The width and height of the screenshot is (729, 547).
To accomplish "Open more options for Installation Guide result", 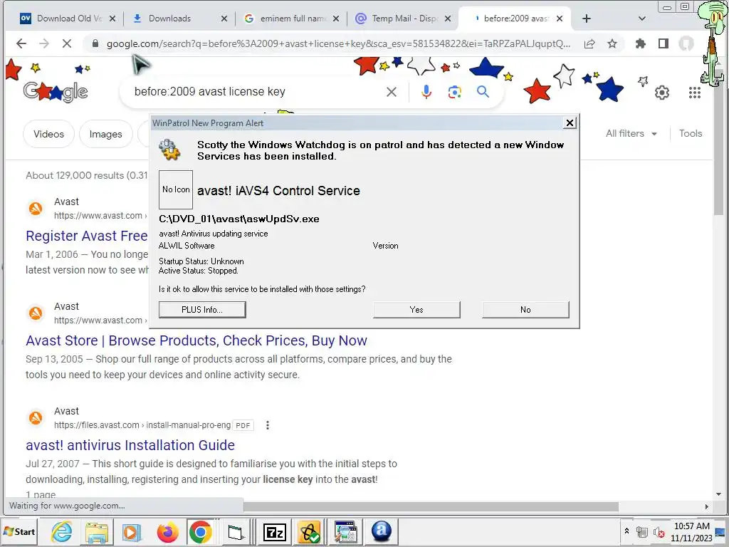I will 268,425.
